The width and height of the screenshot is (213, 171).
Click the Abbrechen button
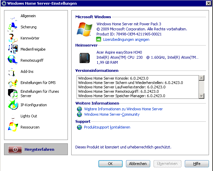(x=138, y=164)
